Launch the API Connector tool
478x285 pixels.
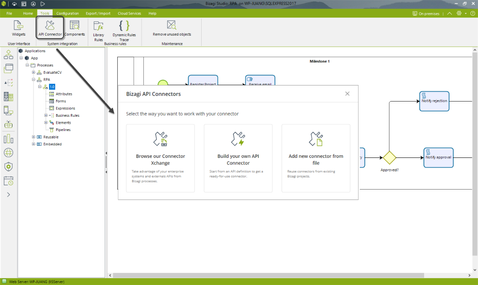50,28
